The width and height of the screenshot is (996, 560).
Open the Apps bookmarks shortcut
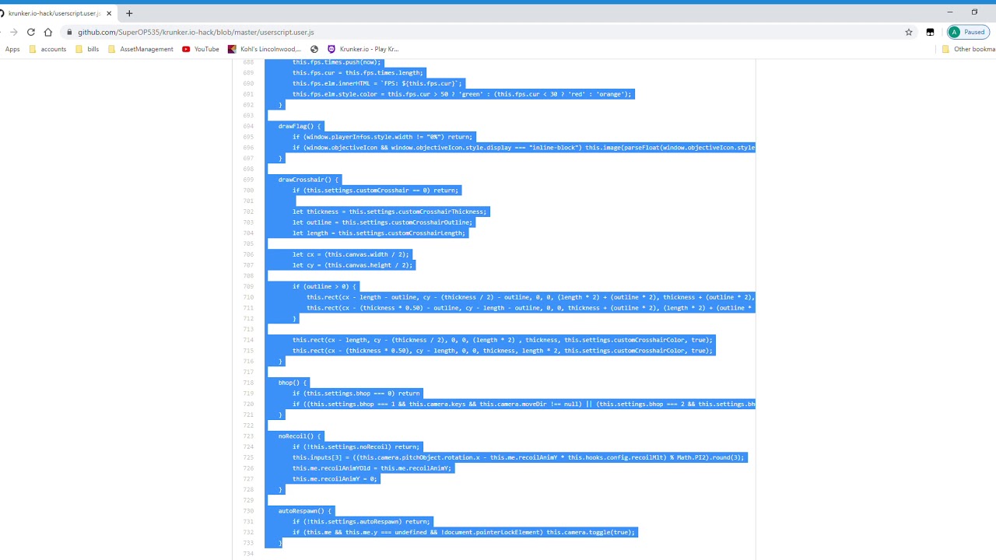[12, 49]
